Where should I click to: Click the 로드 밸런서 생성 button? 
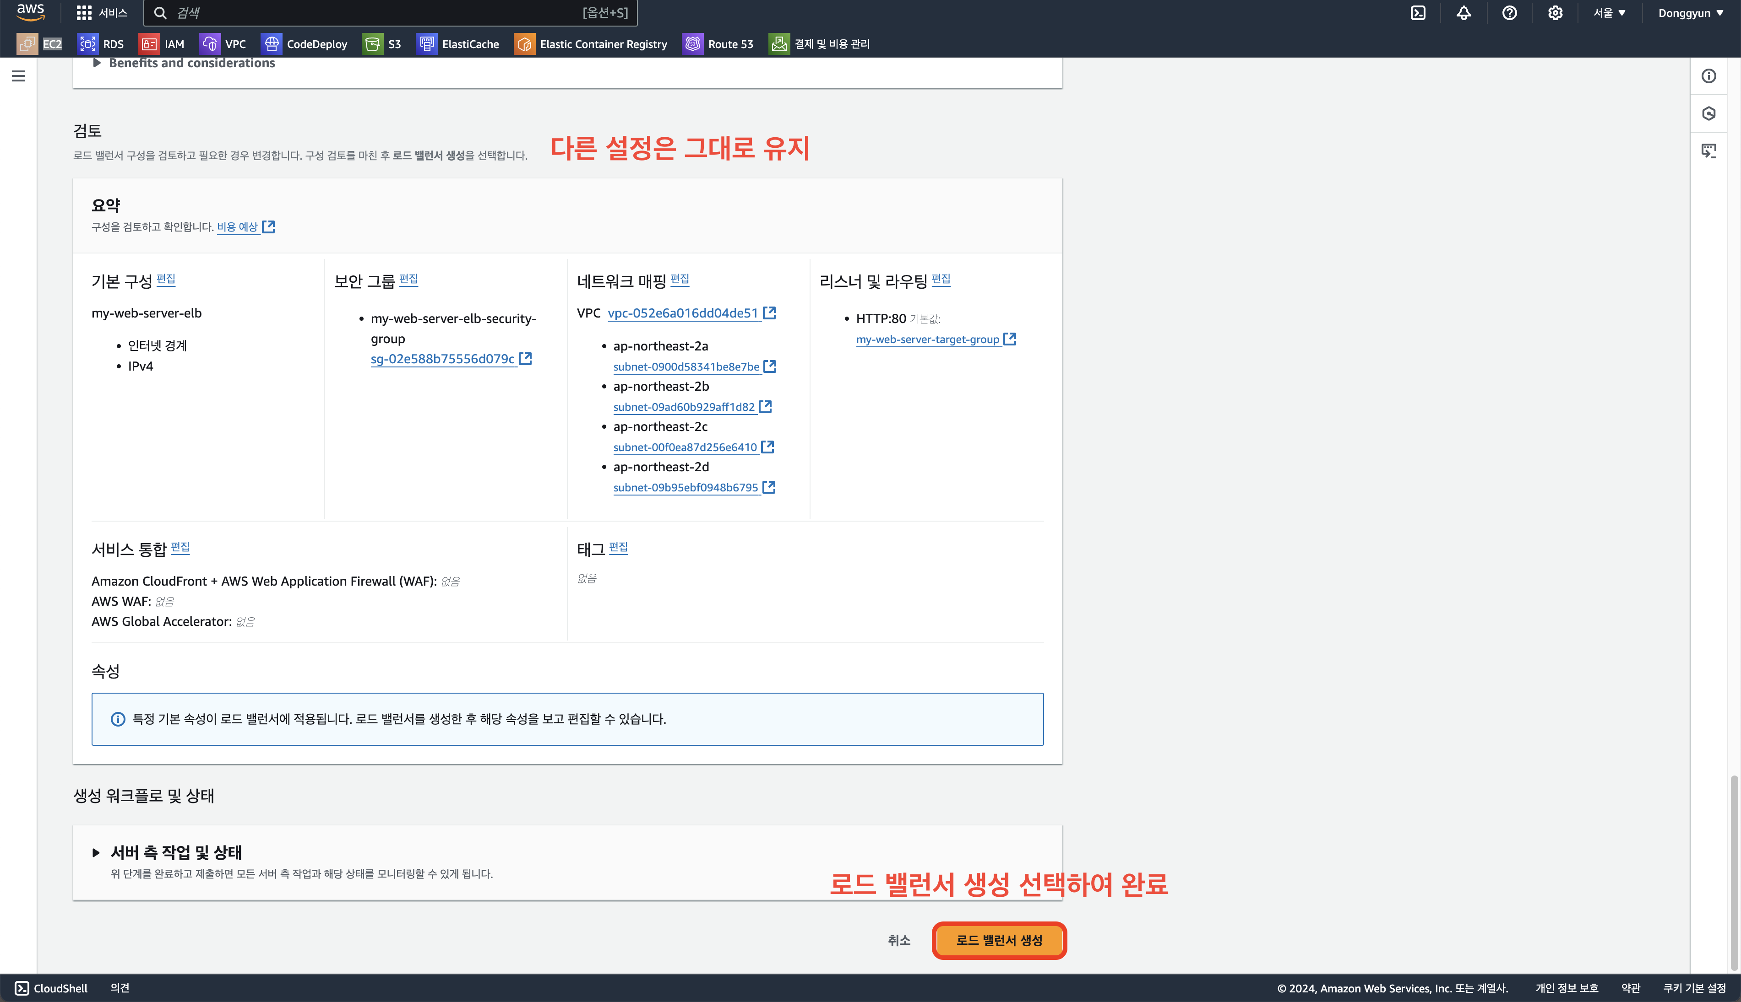(x=999, y=940)
